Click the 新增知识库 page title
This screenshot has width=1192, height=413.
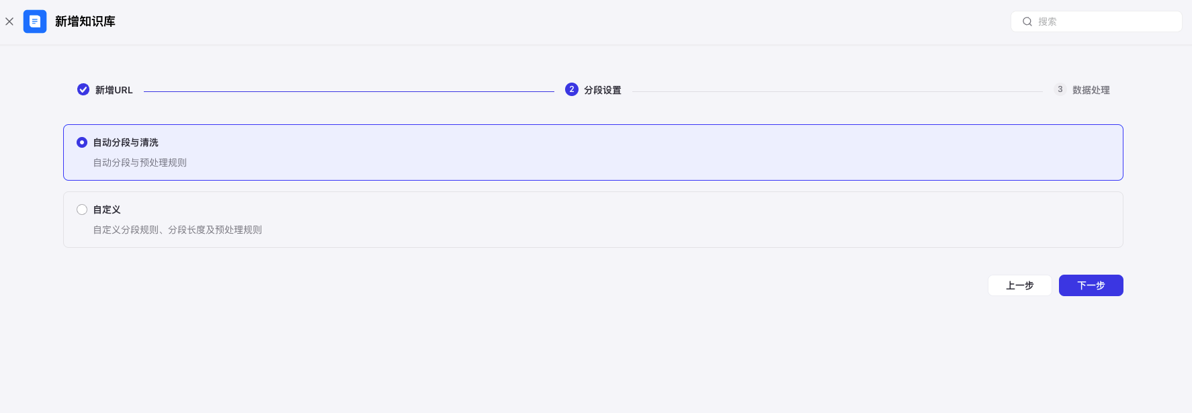tap(85, 21)
